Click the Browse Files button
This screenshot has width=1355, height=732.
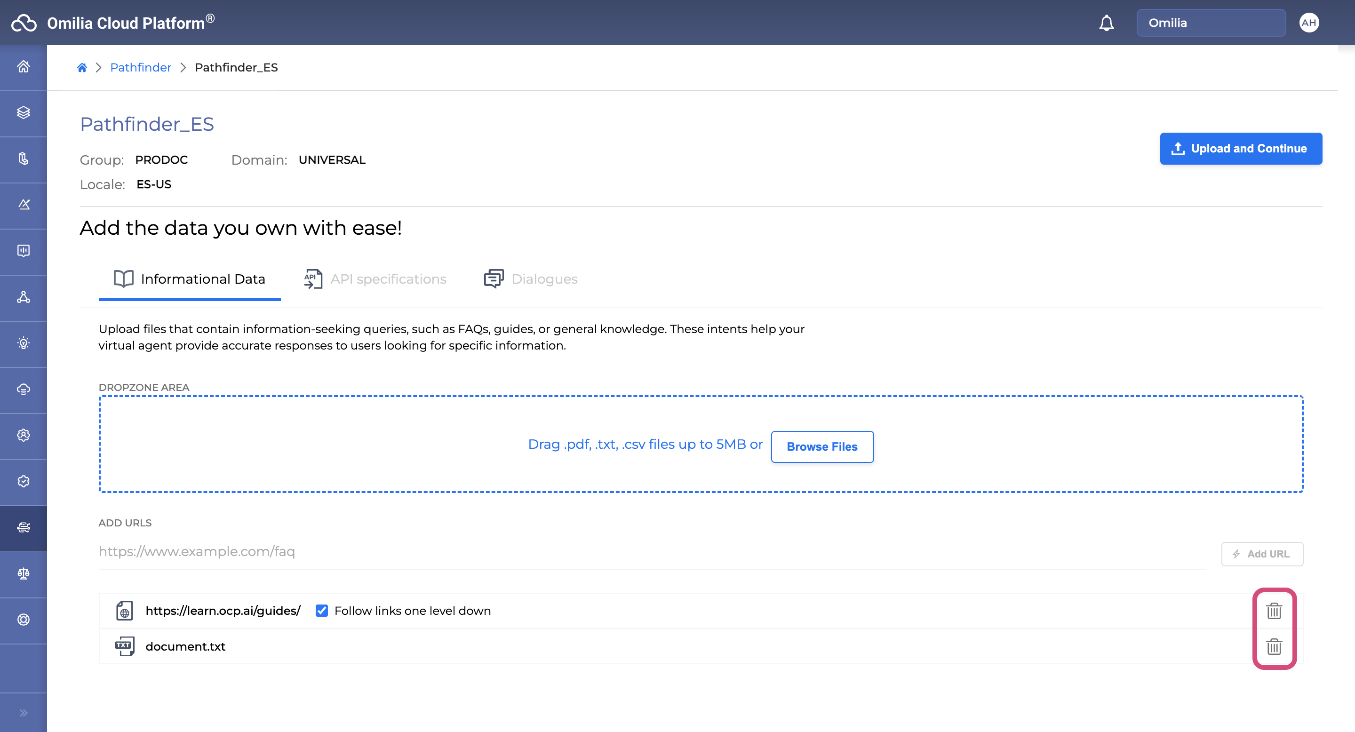tap(821, 446)
